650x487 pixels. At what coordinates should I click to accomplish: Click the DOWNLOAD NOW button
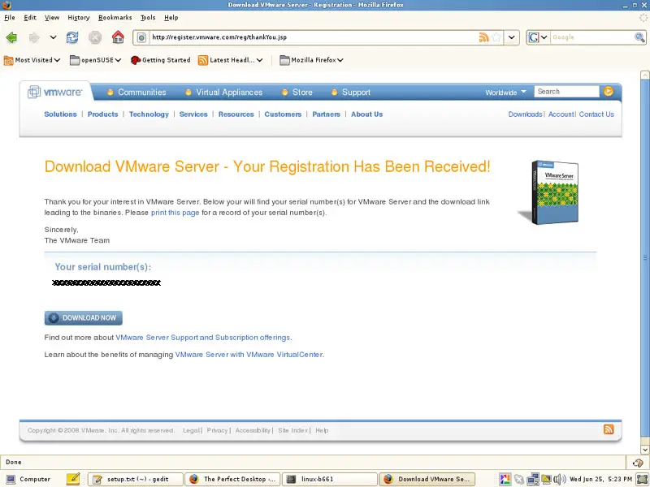(x=84, y=318)
